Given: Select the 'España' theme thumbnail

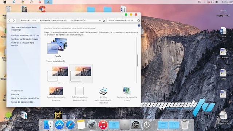Looking at the screenshot, I should tap(58, 47).
